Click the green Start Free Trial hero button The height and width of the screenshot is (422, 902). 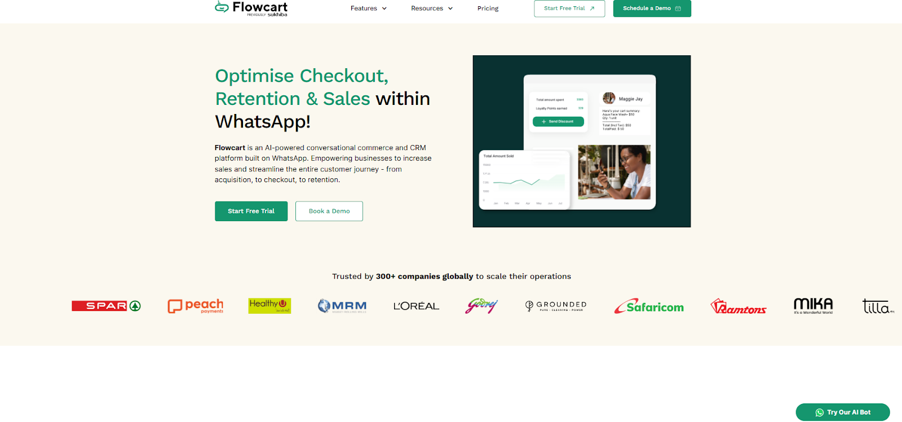(251, 211)
